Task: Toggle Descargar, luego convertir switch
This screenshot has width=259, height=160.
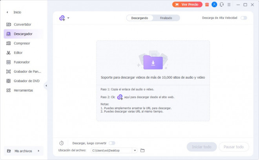Action: click(112, 143)
